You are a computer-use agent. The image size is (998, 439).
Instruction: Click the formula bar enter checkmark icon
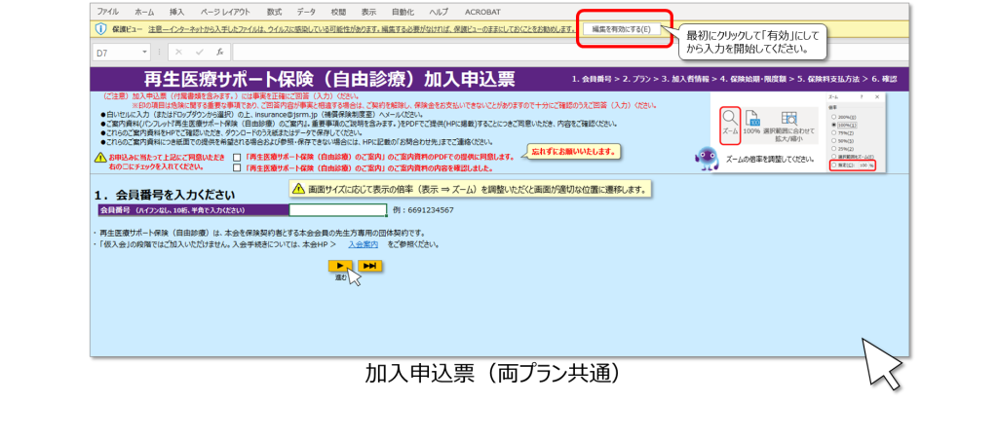click(x=199, y=53)
